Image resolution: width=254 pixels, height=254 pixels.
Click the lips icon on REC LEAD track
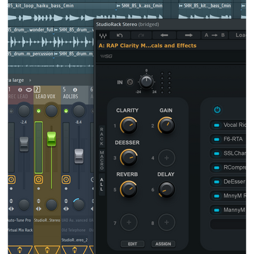point(29,90)
